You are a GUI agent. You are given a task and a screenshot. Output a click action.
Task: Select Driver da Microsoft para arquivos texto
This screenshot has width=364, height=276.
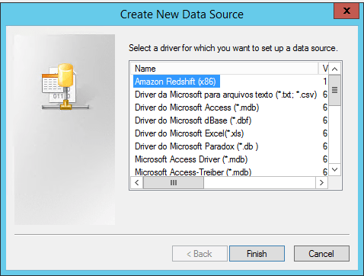coord(225,95)
